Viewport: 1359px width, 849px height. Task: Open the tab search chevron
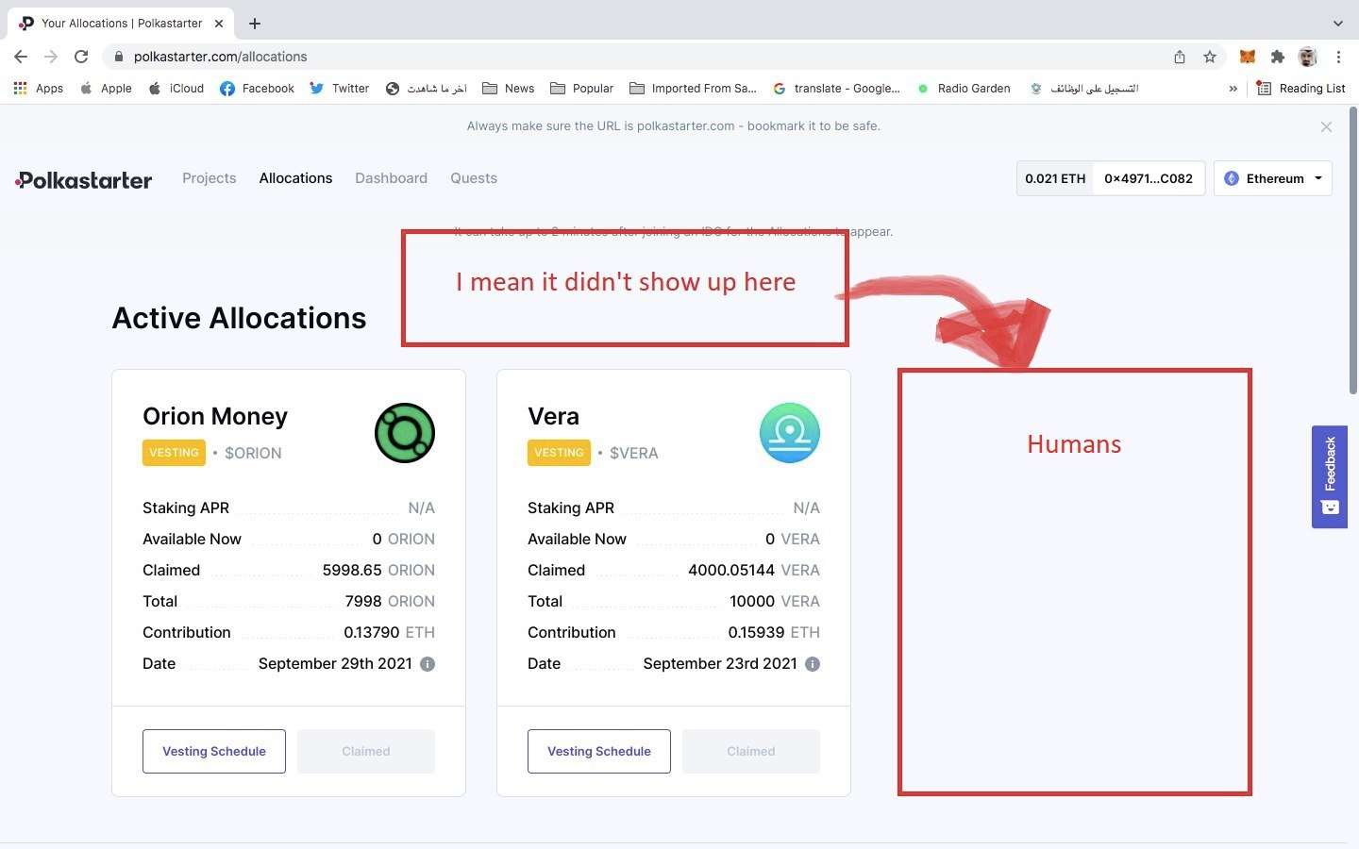pyautogui.click(x=1337, y=23)
